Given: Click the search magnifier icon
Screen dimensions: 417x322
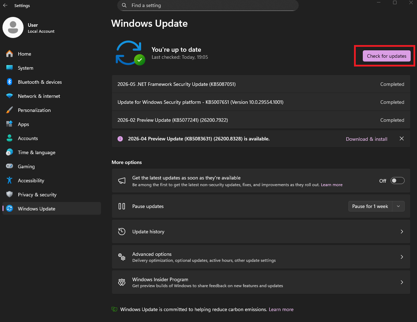Looking at the screenshot, I should (x=124, y=5).
